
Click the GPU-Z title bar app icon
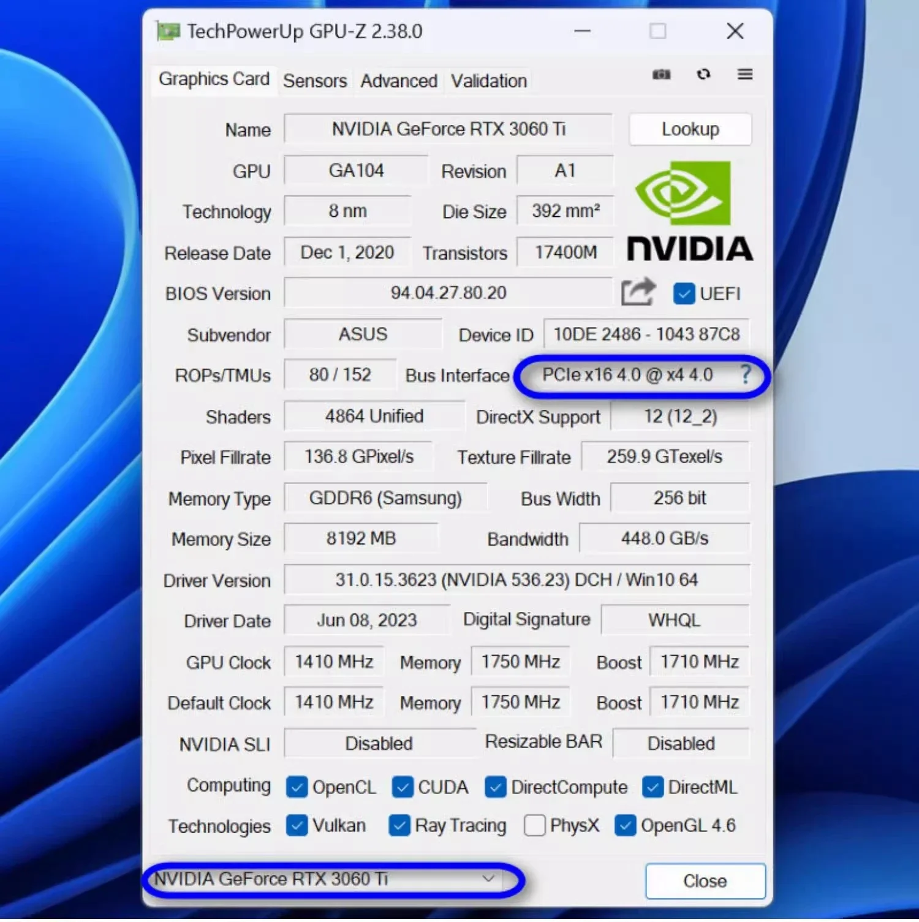coord(168,31)
